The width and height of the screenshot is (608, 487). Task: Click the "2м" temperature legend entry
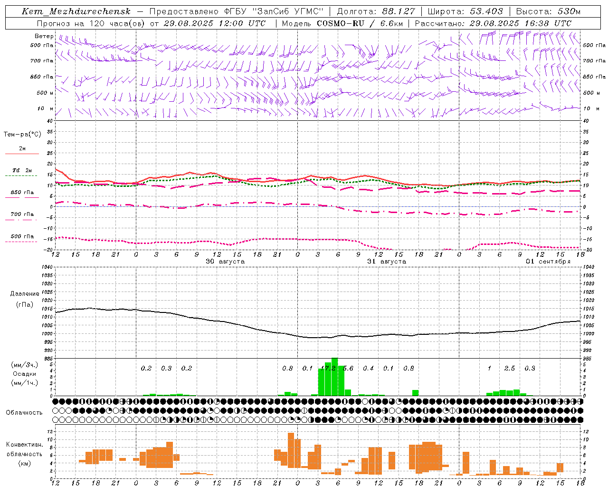point(22,149)
